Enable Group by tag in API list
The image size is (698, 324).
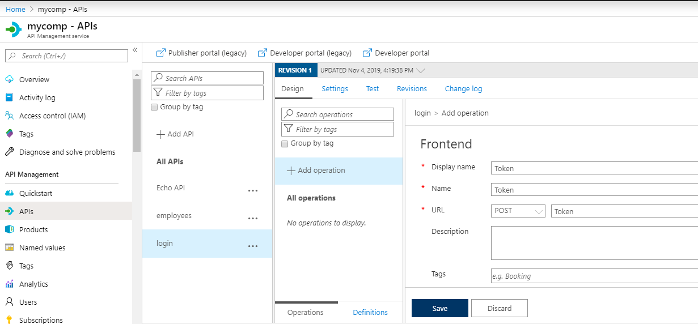[x=155, y=107]
